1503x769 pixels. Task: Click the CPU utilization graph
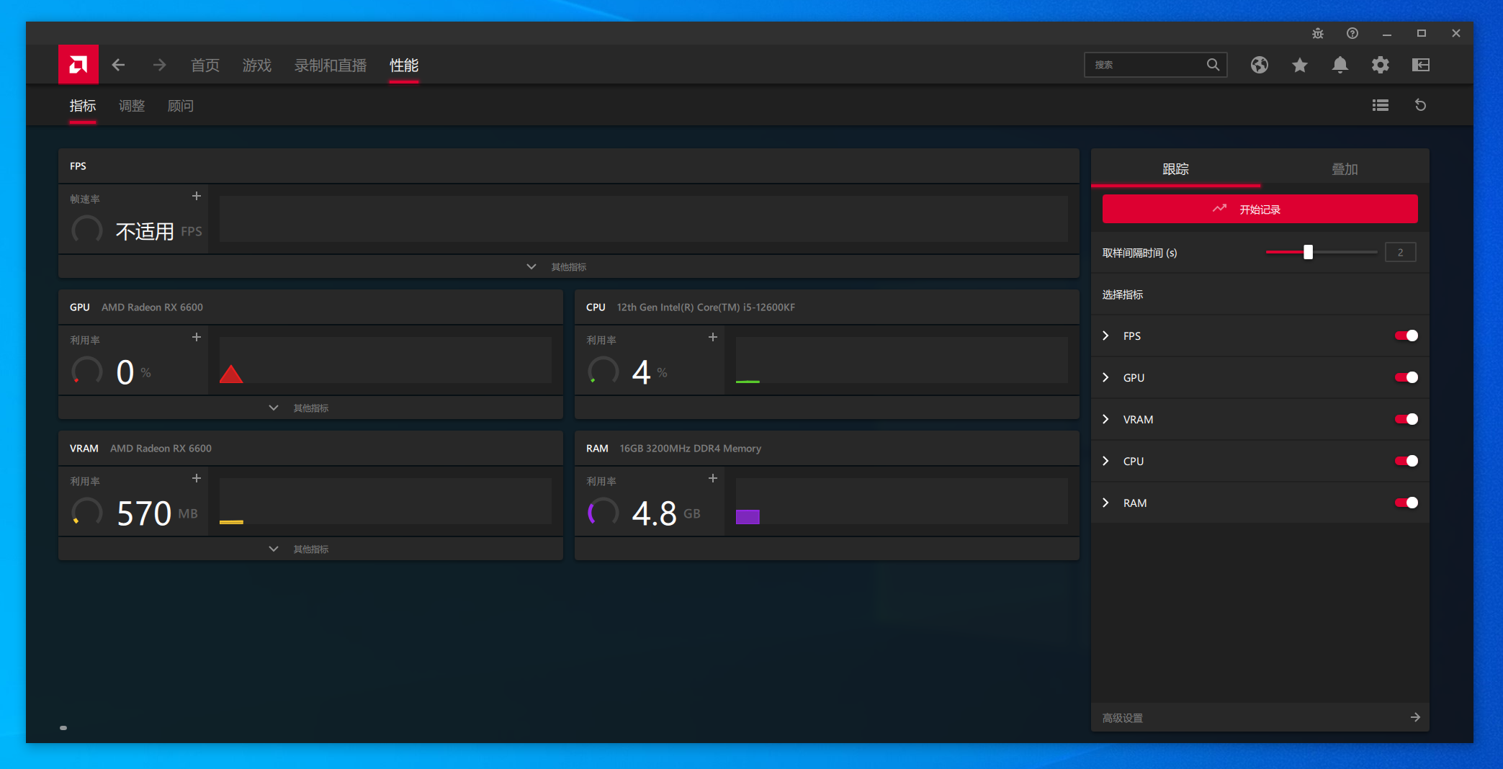[902, 360]
